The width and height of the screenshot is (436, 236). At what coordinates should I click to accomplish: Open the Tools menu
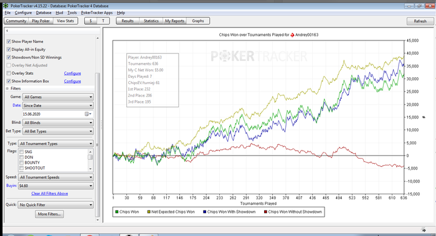click(72, 13)
